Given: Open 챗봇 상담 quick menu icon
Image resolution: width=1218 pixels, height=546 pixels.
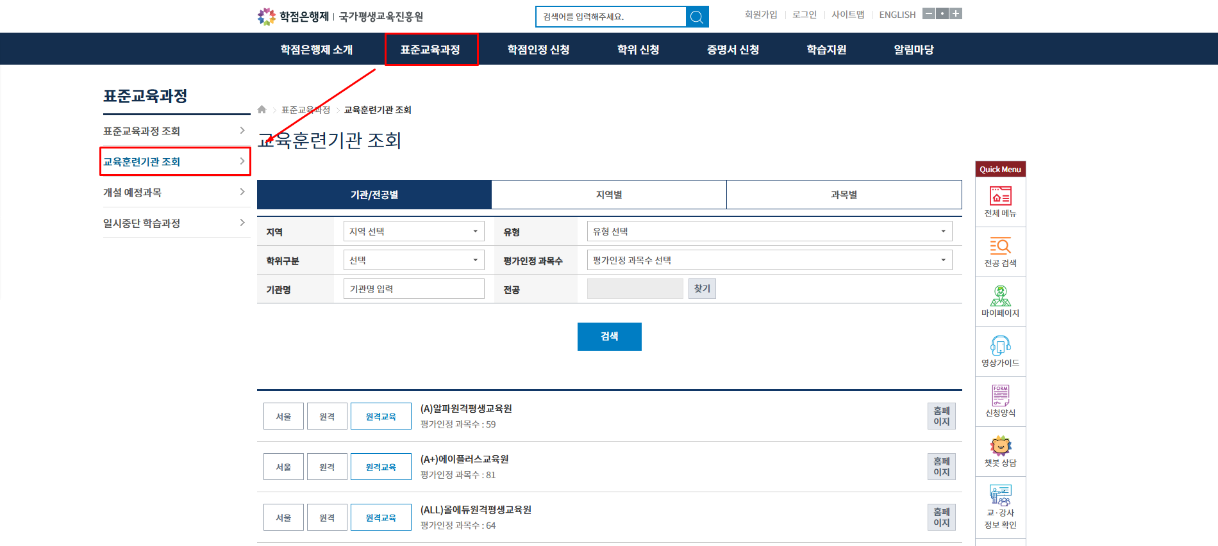Looking at the screenshot, I should [1000, 451].
